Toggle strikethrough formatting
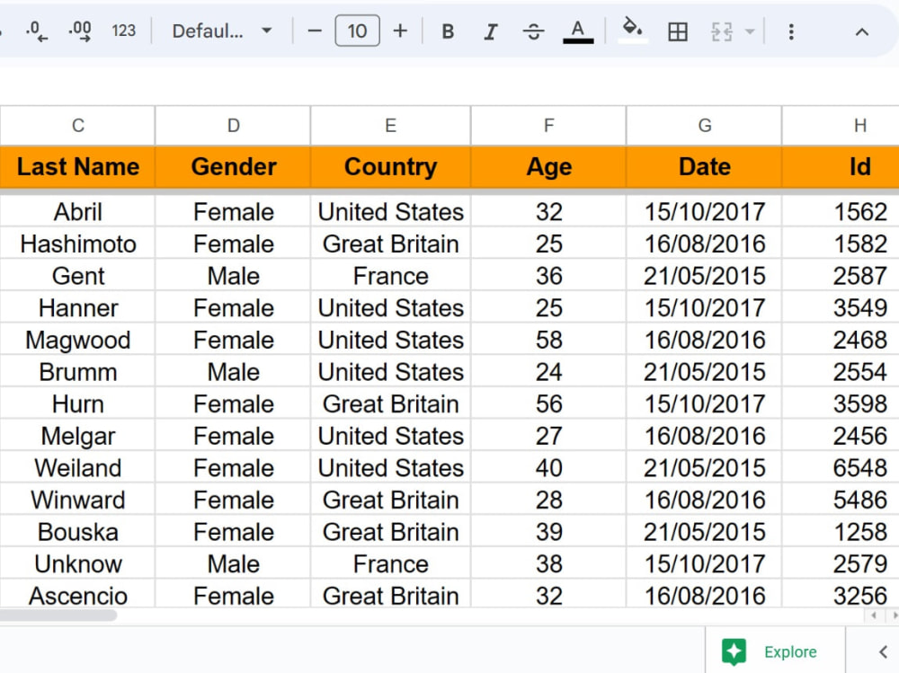The image size is (899, 673). pos(534,31)
